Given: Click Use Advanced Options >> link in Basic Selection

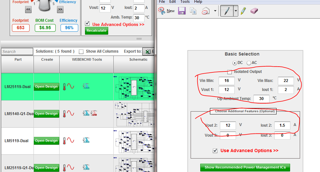Looking at the screenshot, I should click(x=249, y=150).
